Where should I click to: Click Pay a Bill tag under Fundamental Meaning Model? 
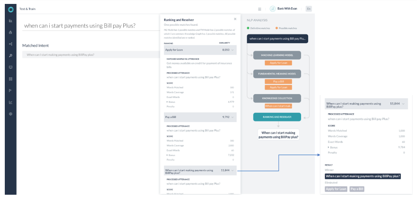[278, 81]
